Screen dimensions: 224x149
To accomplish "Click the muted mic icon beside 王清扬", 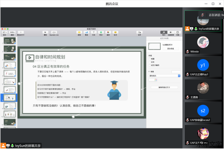I will tap(188, 97).
